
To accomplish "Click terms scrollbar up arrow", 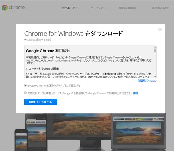I will (x=155, y=47).
